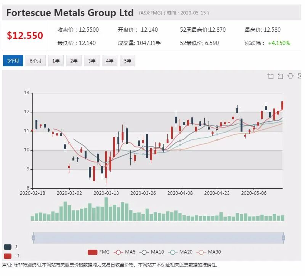Image resolution: width=305 pixels, height=276 pixels.
Task: Click the zoom reset (restore) icon
Action: (x=280, y=76)
